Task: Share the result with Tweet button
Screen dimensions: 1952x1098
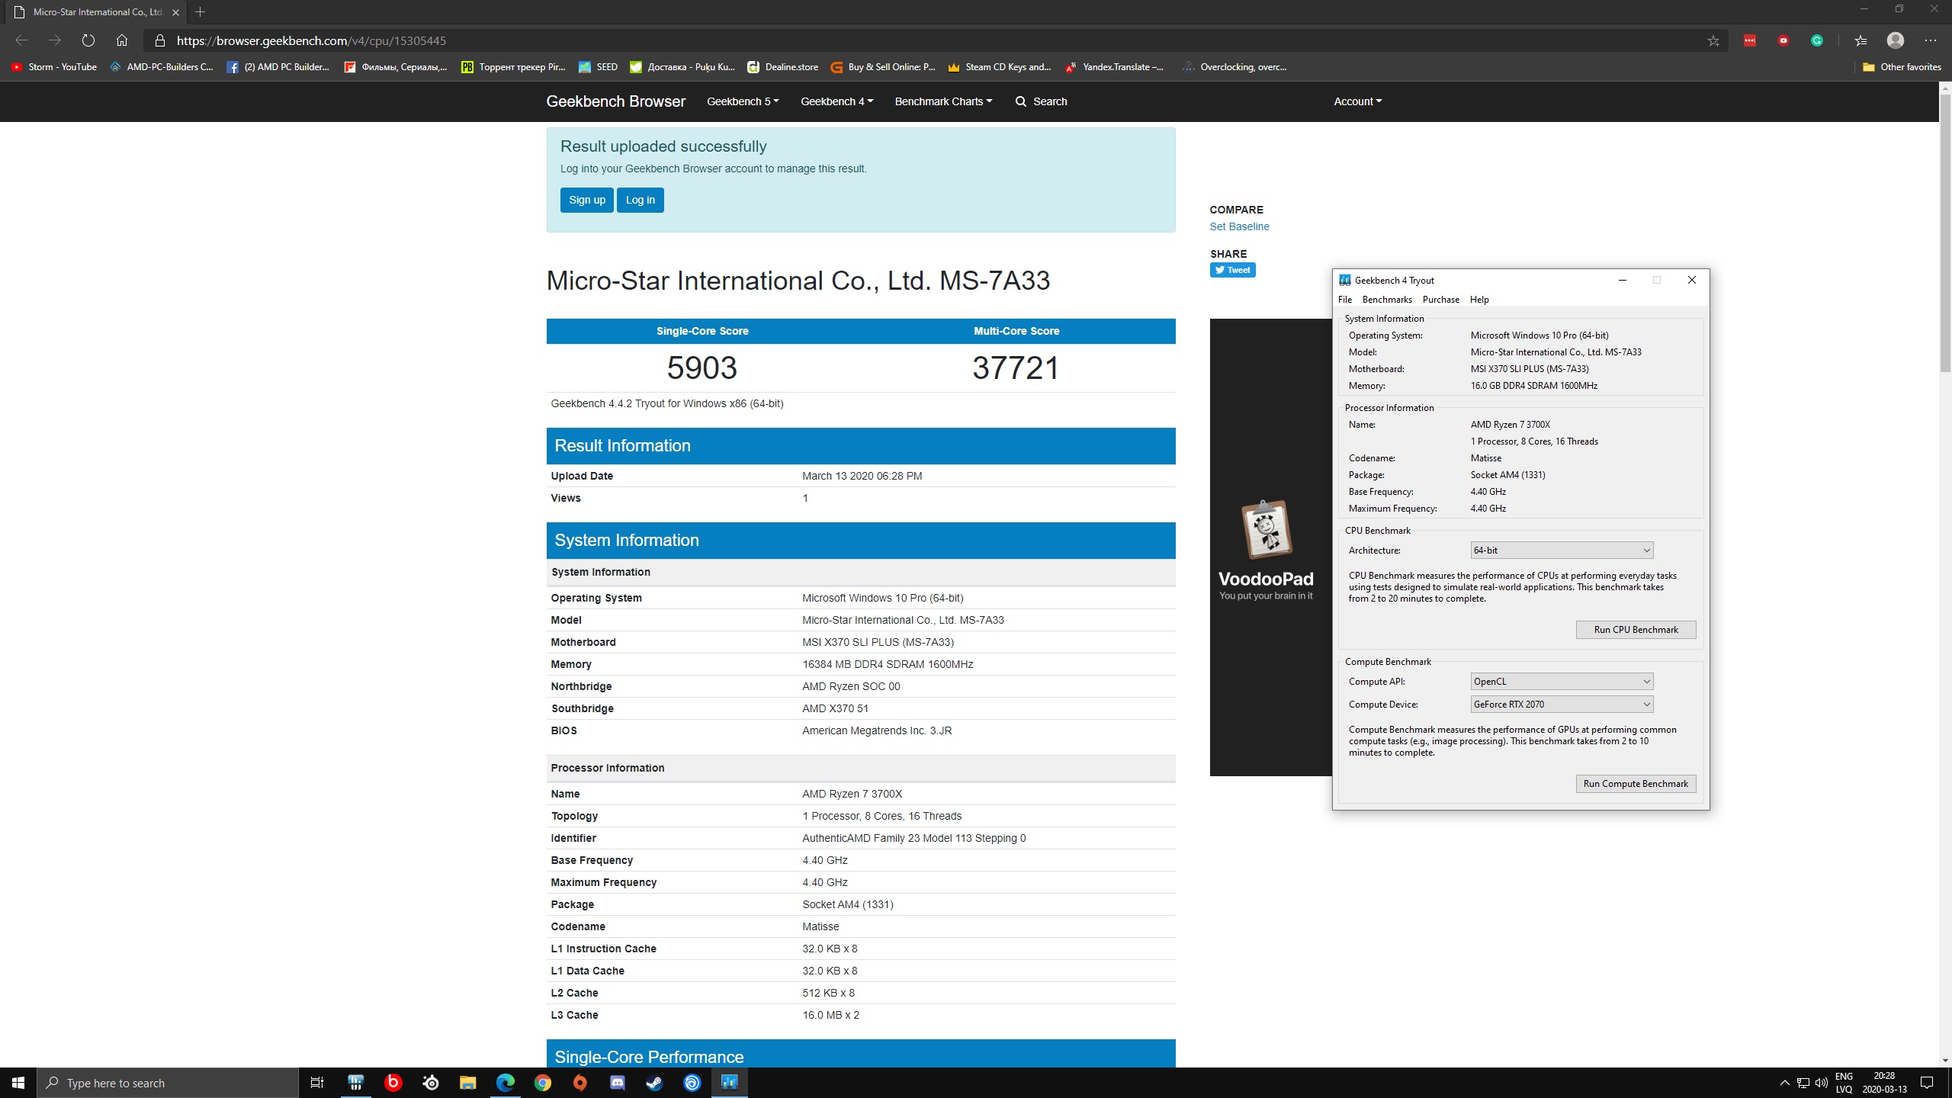Action: click(x=1232, y=270)
